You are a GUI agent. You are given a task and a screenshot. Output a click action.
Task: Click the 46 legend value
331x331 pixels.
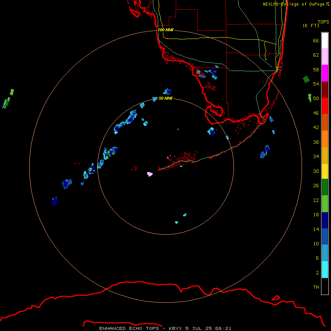pos(316,113)
